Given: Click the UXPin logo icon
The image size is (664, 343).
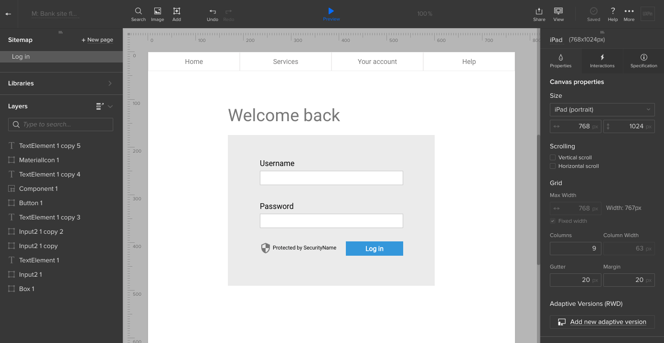Looking at the screenshot, I should (x=648, y=14).
